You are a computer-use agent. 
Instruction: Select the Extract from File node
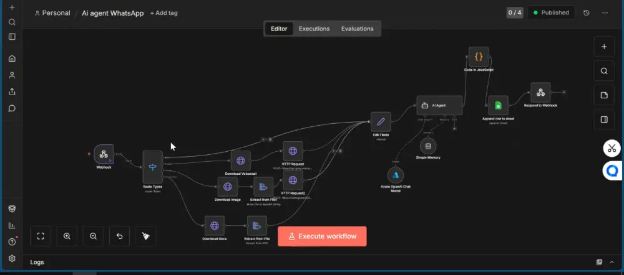tap(256, 226)
